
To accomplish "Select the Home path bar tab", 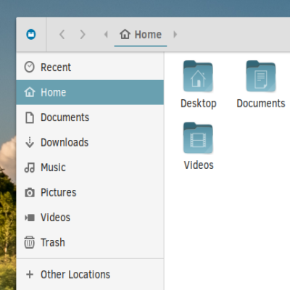I will pos(141,35).
